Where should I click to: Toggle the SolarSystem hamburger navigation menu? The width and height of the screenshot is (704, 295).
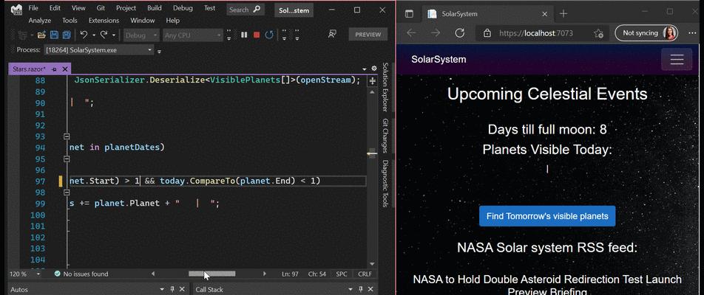(677, 59)
